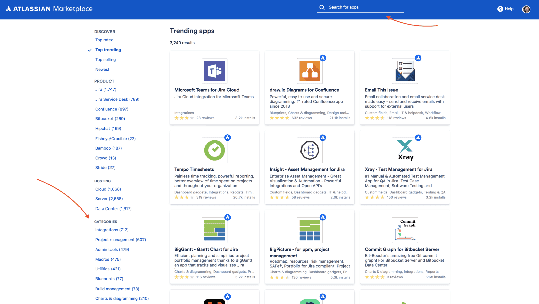Filter by Fisheye/Crucible (22)
Viewport: 539px width, 304px height.
pyautogui.click(x=116, y=139)
